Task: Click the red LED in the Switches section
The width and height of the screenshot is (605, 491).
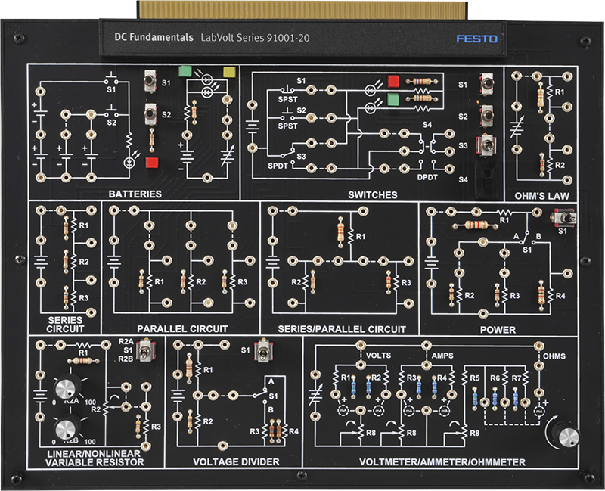Action: coord(392,81)
